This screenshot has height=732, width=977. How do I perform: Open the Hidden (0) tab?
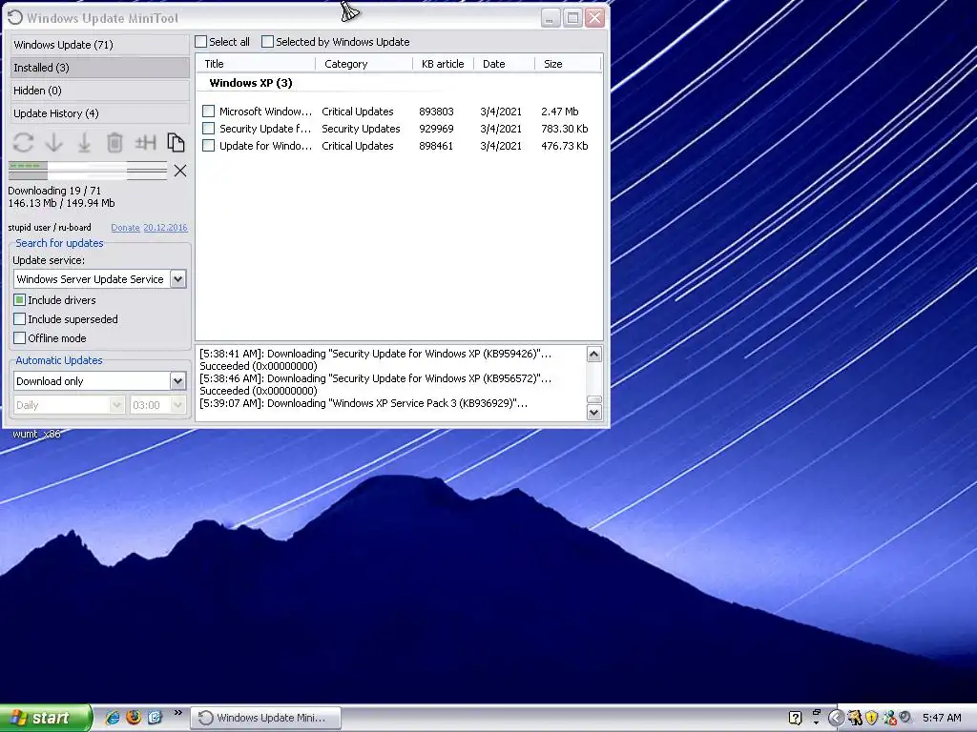point(99,91)
